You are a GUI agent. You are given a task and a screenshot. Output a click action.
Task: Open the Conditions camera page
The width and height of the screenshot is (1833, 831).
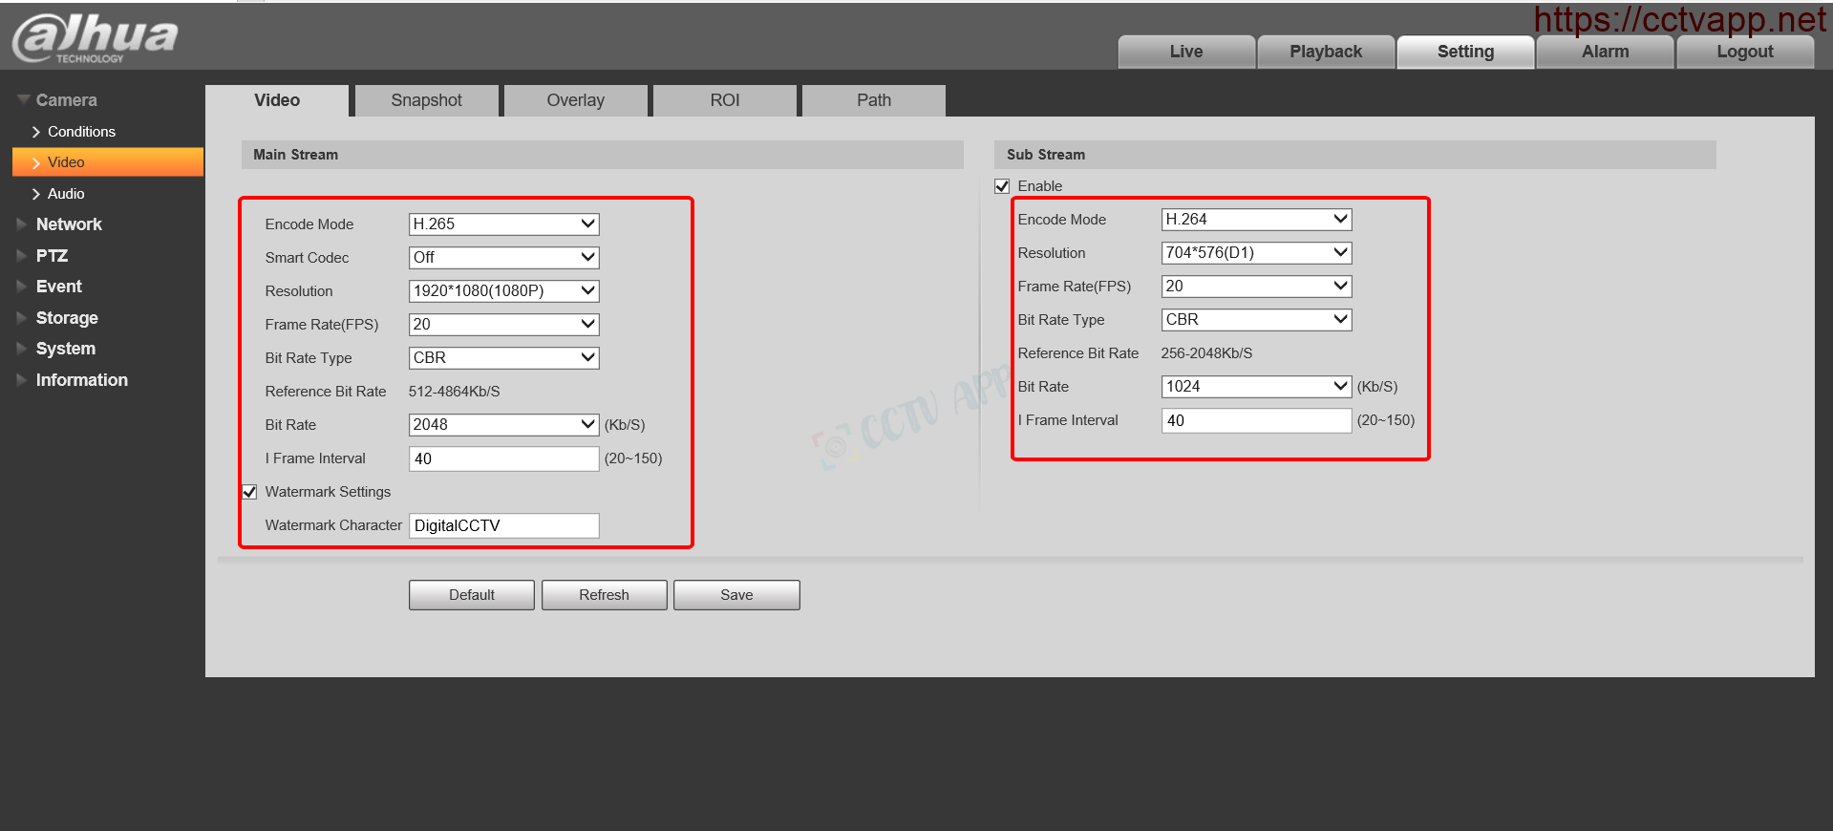(x=81, y=132)
